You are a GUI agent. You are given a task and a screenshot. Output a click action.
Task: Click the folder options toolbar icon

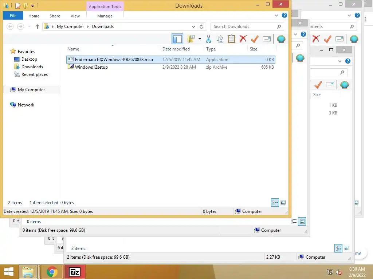191,39
